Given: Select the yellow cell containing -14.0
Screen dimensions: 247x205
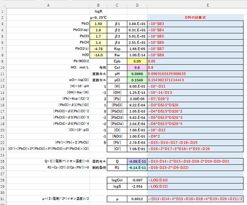Looking at the screenshot, I should 98,55.
